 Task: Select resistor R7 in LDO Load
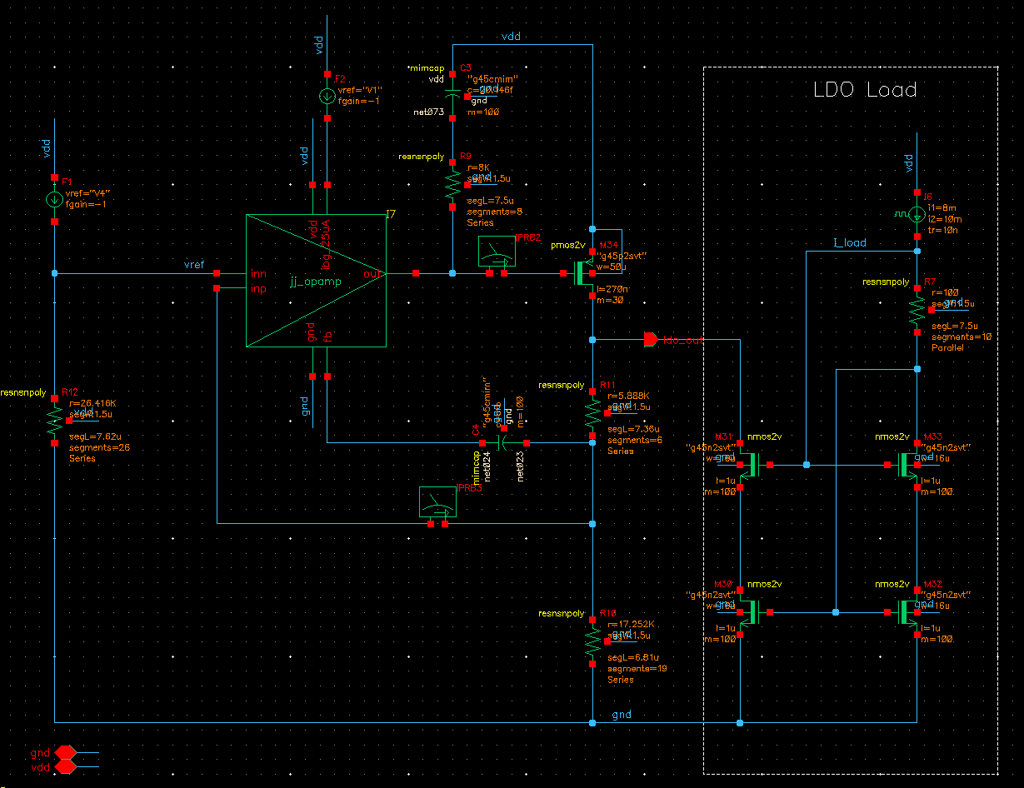coord(917,311)
